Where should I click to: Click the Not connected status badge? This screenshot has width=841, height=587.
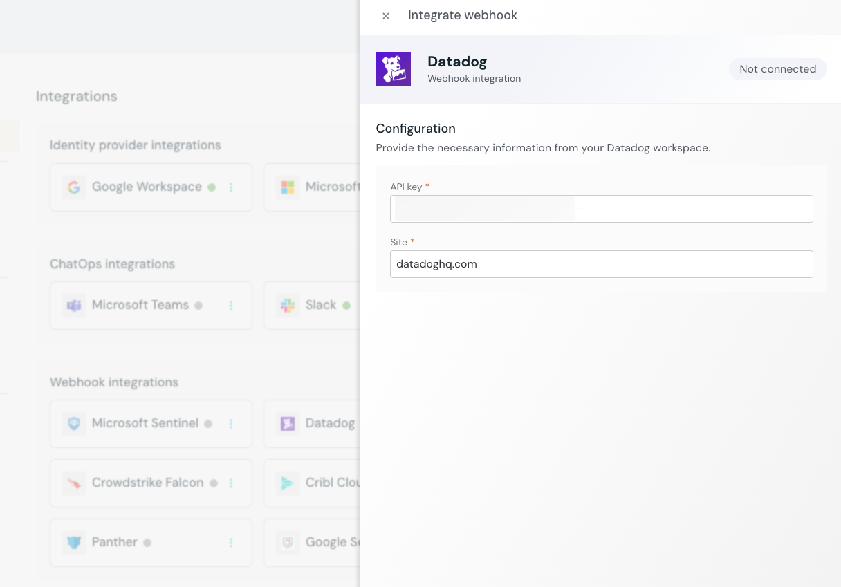click(x=777, y=69)
